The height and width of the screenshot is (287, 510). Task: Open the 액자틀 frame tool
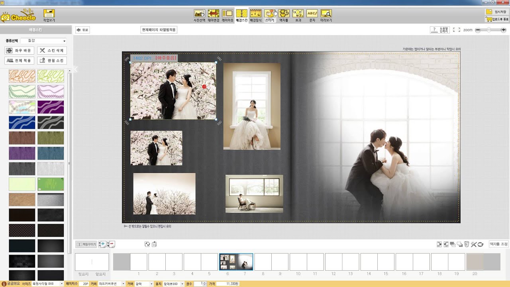tap(284, 16)
